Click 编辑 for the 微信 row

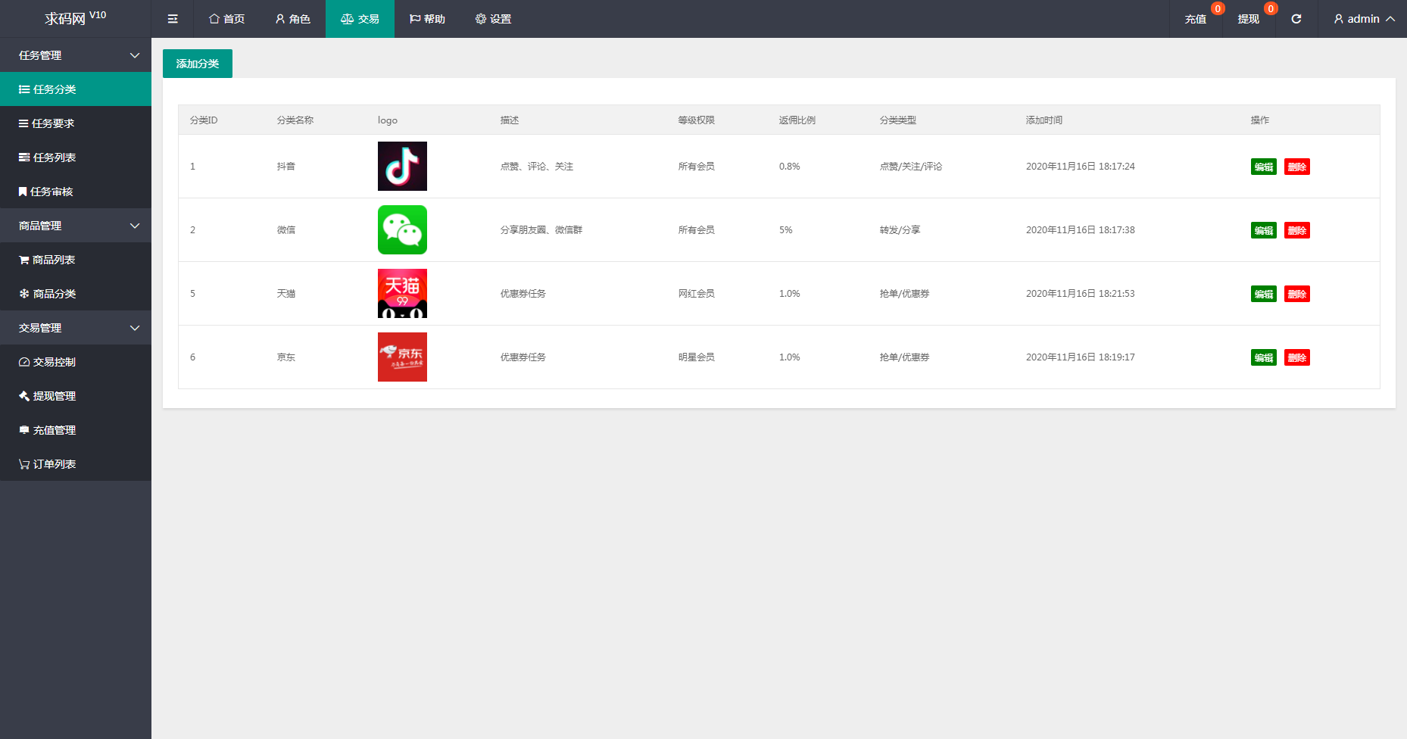[x=1264, y=230]
